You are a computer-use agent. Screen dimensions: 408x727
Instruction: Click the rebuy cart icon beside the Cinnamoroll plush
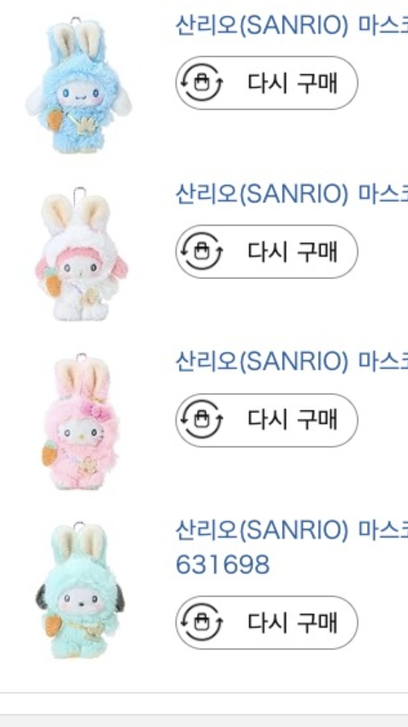[201, 83]
